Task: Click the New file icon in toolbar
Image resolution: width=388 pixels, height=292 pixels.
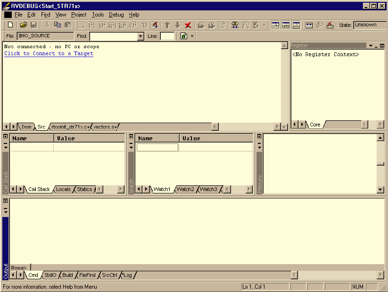Action: click(x=10, y=25)
